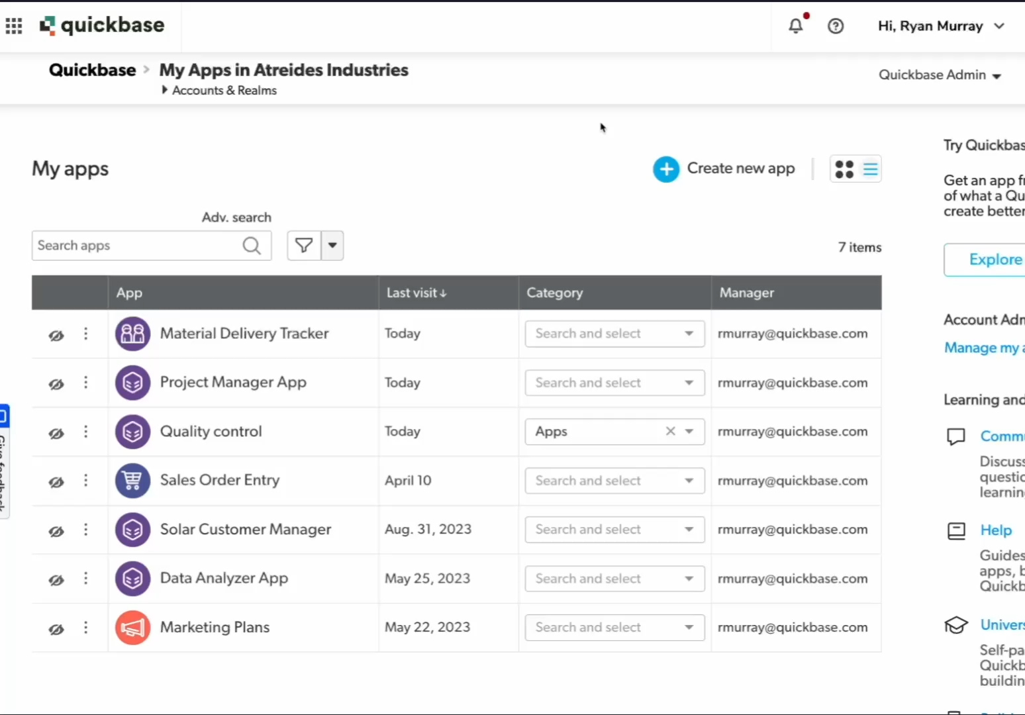Open Sales Order Entry app icon
The width and height of the screenshot is (1025, 715).
(132, 481)
